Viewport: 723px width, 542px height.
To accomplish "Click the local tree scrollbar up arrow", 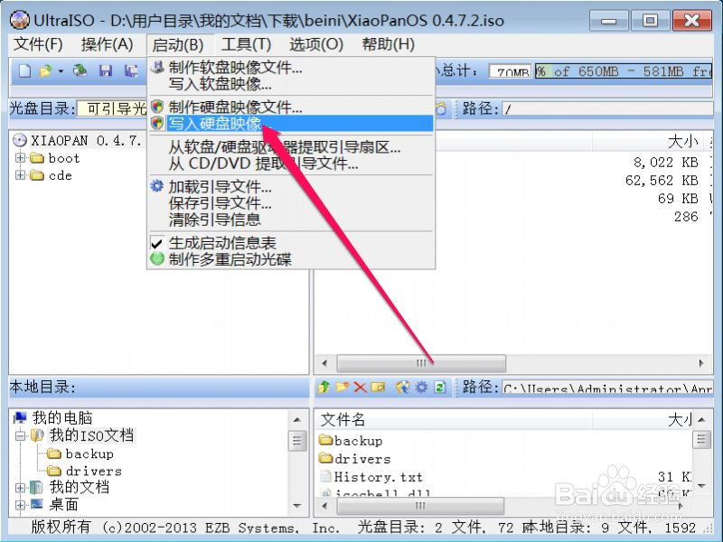I will point(297,419).
